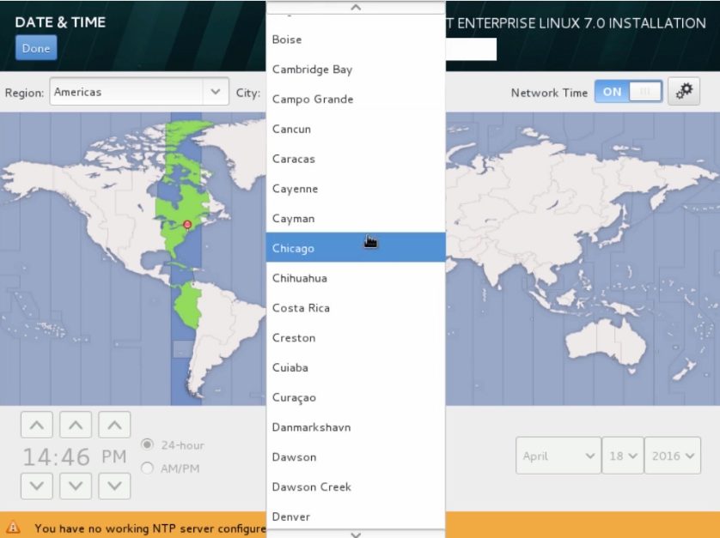The image size is (720, 538).
Task: Select the 24-hour radio button
Action: (x=148, y=444)
